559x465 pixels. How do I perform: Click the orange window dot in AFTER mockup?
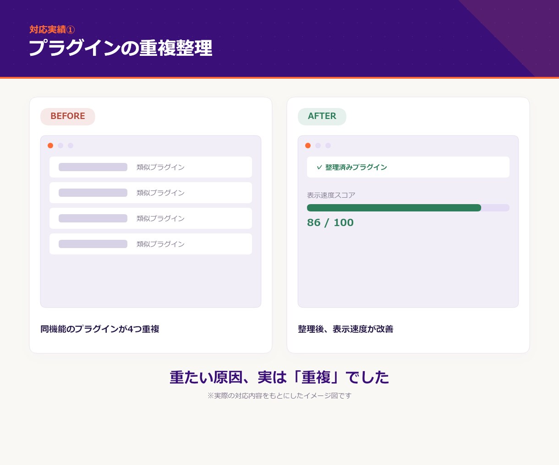(308, 146)
